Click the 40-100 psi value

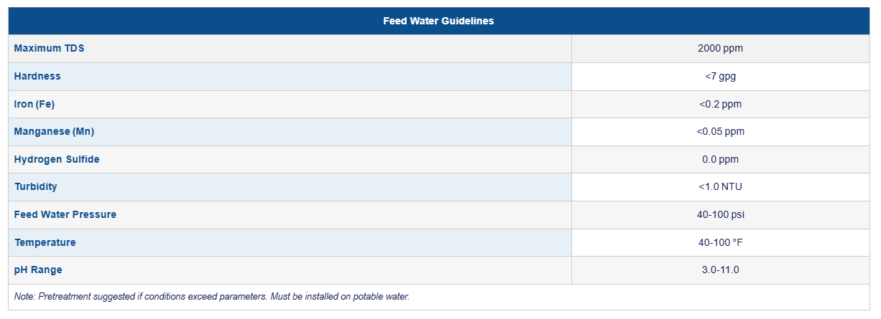pyautogui.click(x=720, y=214)
